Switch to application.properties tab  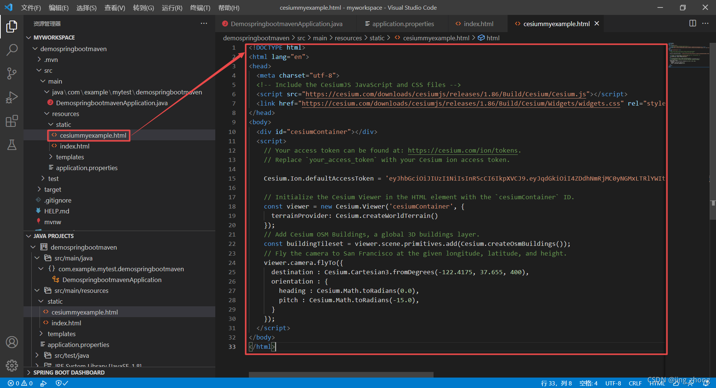[403, 24]
